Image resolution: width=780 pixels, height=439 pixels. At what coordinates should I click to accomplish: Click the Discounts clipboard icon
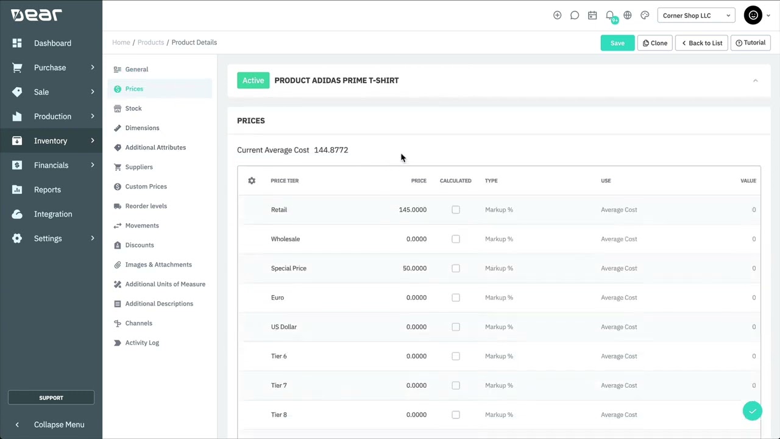118,245
